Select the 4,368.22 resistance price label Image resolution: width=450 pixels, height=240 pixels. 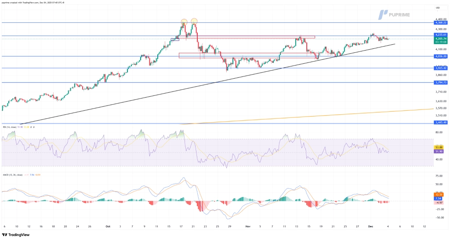440,22
